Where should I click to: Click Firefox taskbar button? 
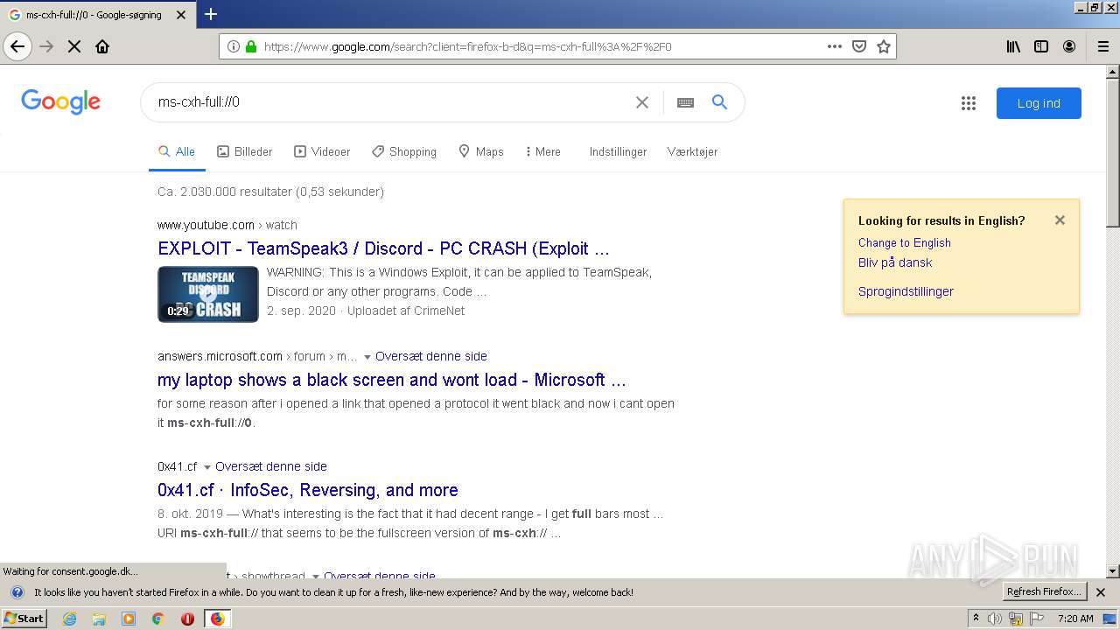(x=217, y=619)
